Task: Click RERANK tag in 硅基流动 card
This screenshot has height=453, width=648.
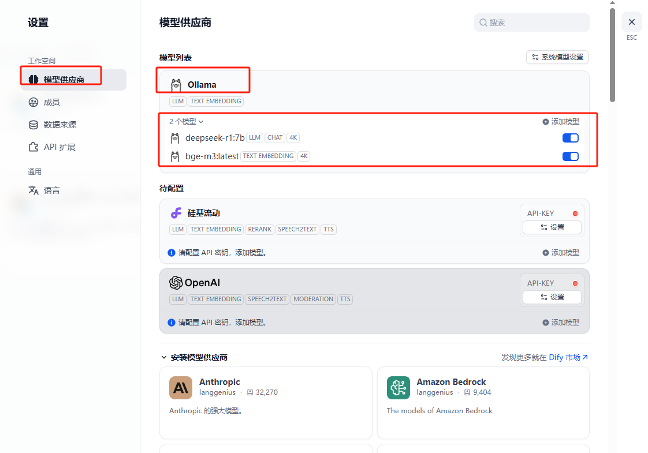Action: [259, 229]
